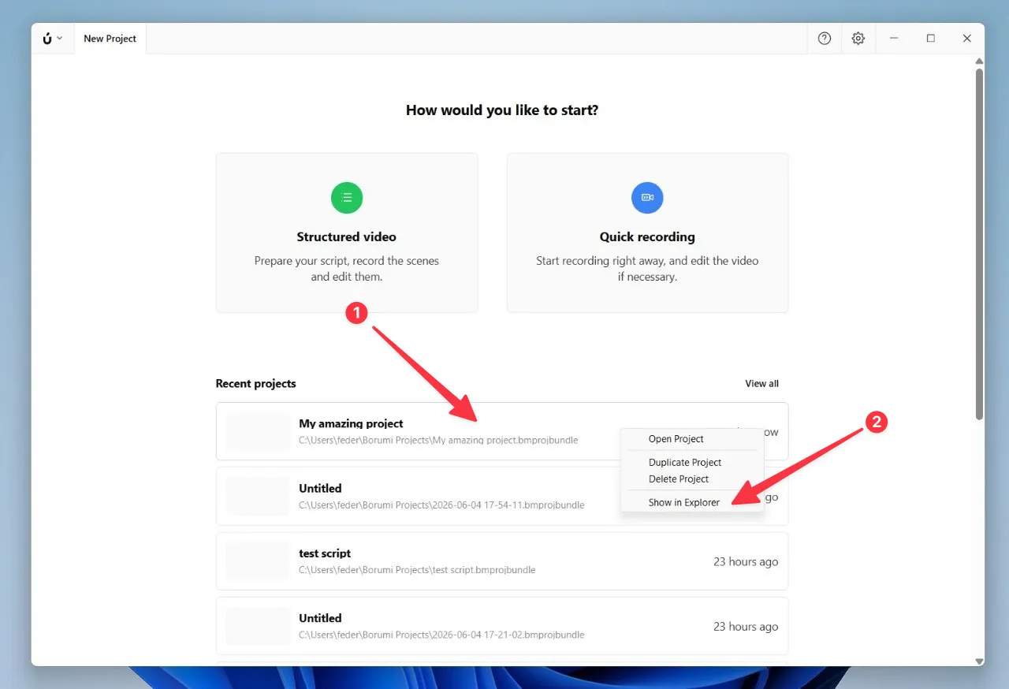1009x689 pixels.
Task: Click the vertical scrollbar thumb
Action: coord(980,244)
